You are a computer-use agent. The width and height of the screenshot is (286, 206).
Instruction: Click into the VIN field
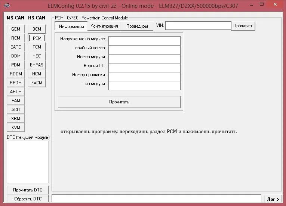(x=198, y=25)
